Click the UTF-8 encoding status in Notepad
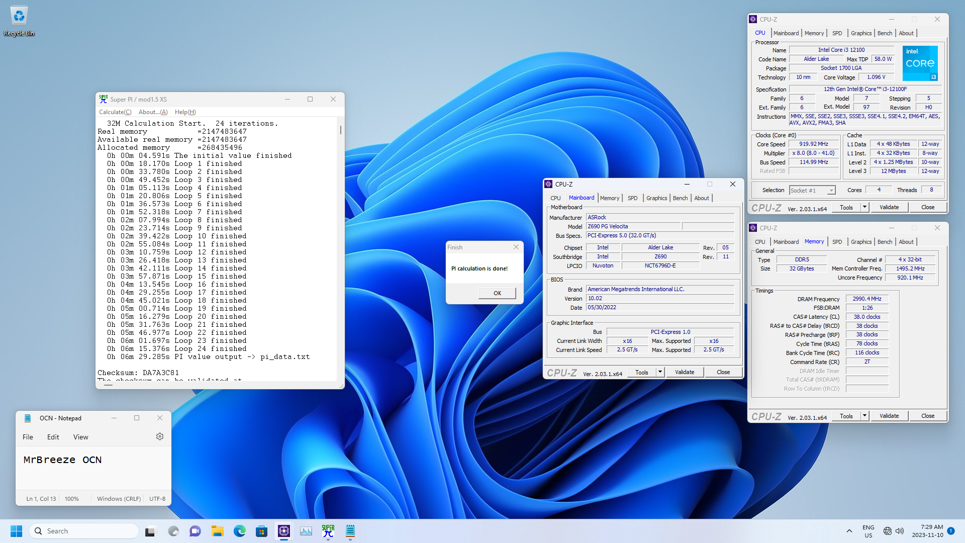 (x=157, y=499)
